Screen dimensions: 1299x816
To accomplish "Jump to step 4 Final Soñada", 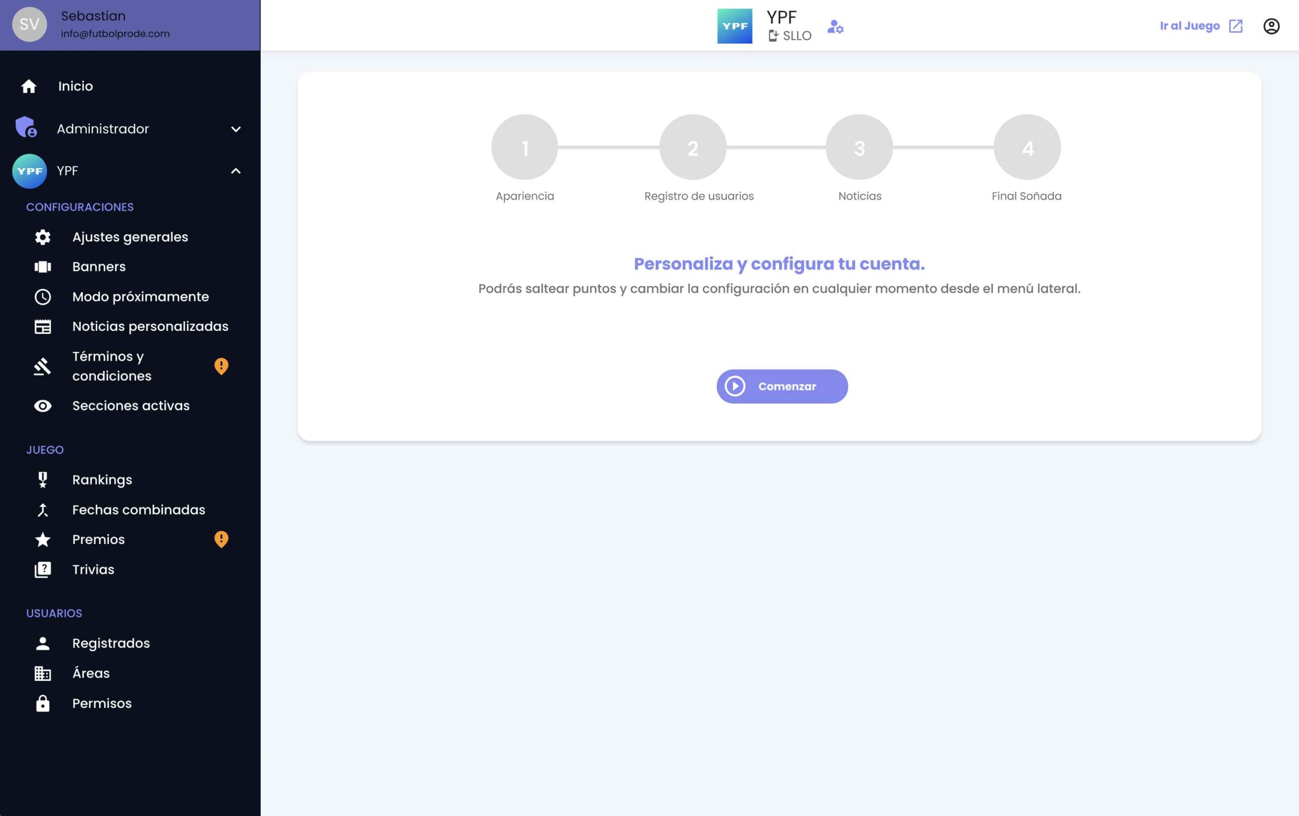I will point(1027,147).
